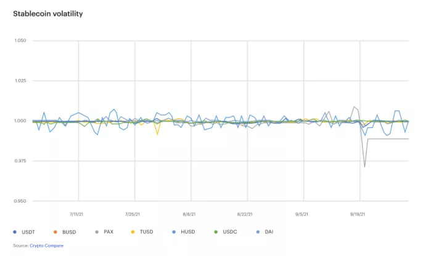Select the USDT legend label
This screenshot has width=423, height=256.
coord(28,232)
